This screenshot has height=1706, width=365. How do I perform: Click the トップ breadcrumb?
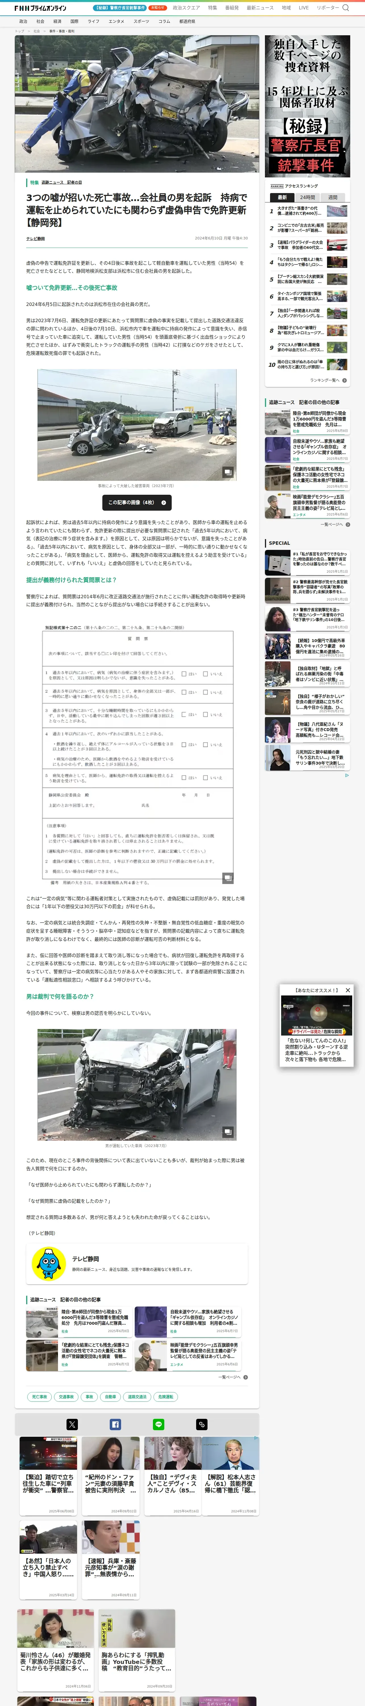20,31
